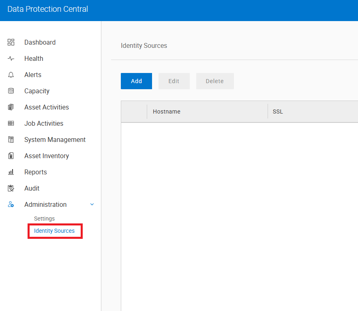Click the Administration user-gear icon
This screenshot has width=358, height=311.
(x=11, y=204)
